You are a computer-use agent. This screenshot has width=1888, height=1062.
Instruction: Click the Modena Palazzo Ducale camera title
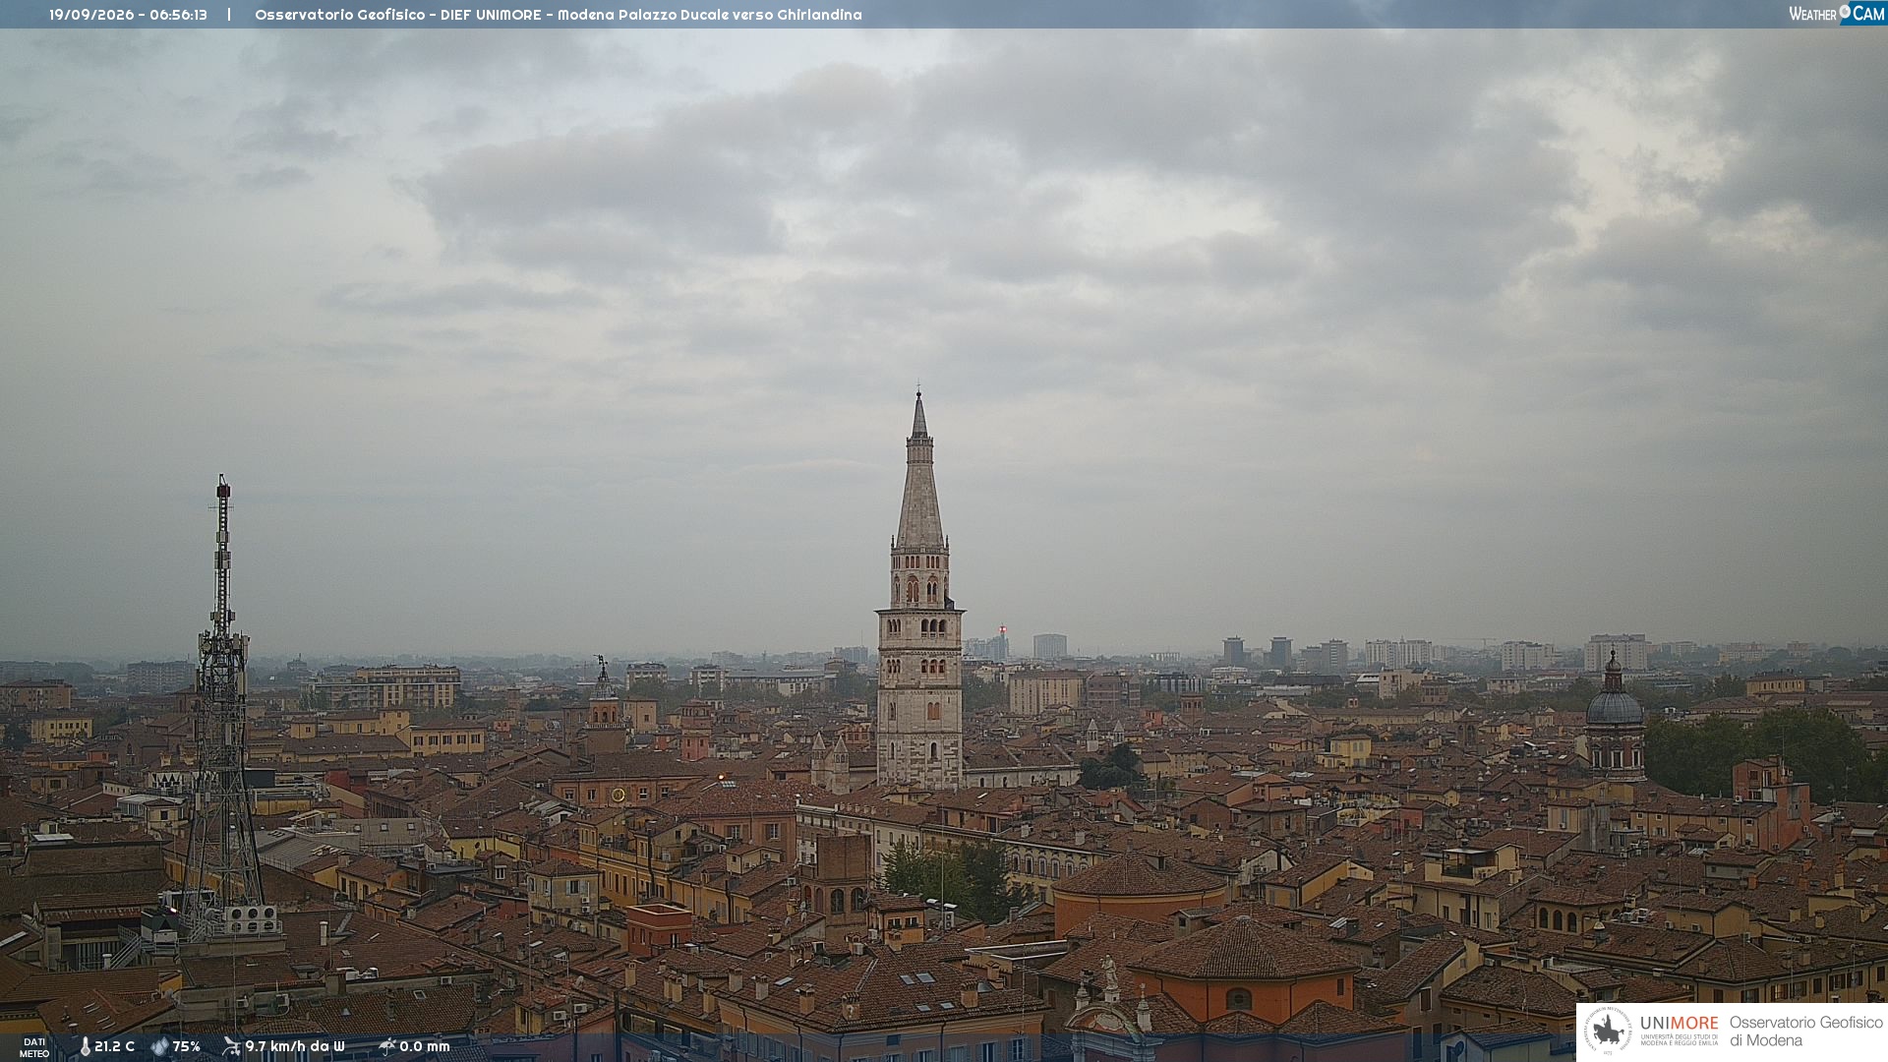pos(709,15)
